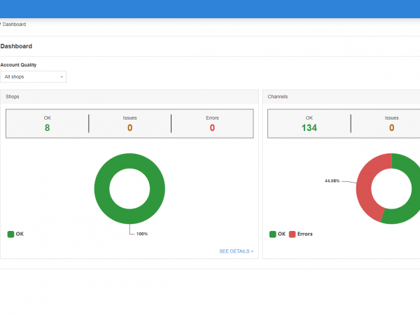Click the red Errors segment of Channels donut
420x315 pixels.
[x=365, y=189]
